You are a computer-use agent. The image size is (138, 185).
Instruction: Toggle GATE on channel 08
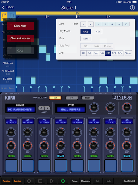tap(127, 156)
